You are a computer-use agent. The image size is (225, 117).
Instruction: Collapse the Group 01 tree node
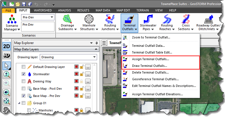19,103
